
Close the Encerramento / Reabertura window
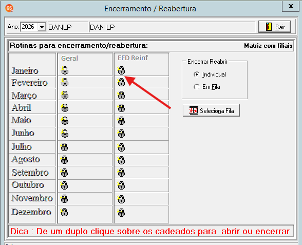pos(291,6)
